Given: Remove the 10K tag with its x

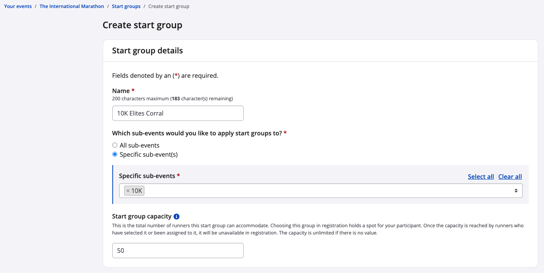Looking at the screenshot, I should 128,191.
